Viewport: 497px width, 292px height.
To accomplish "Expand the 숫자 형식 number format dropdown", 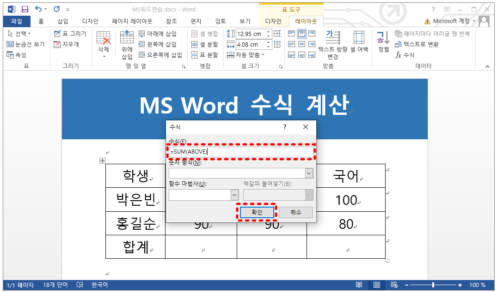I will (x=309, y=173).
